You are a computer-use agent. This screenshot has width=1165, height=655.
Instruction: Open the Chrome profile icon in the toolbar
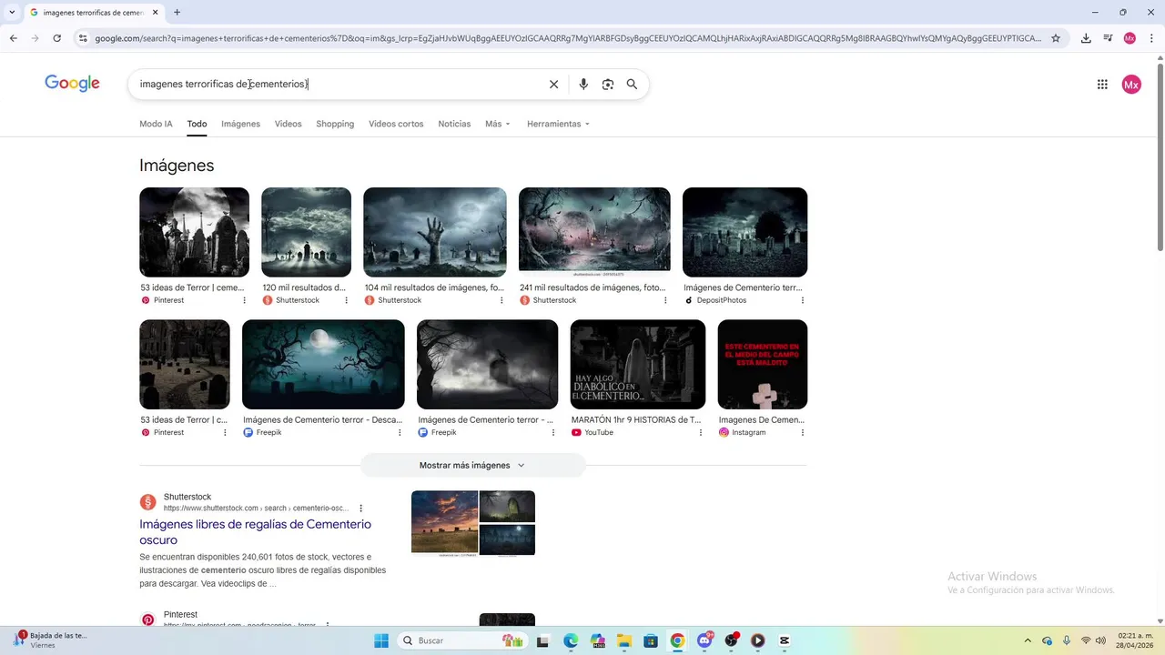click(x=1130, y=38)
